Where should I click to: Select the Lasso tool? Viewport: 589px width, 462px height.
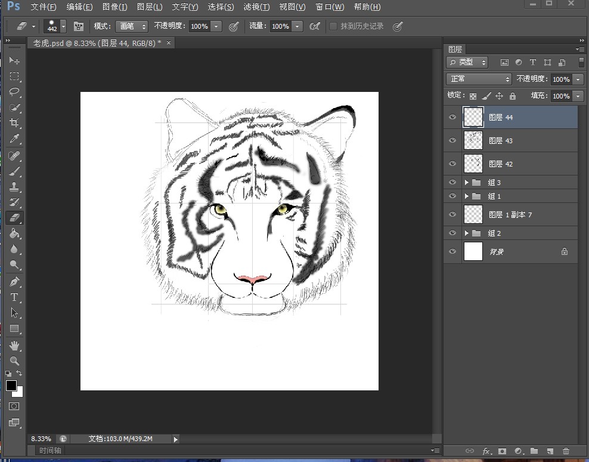[14, 92]
